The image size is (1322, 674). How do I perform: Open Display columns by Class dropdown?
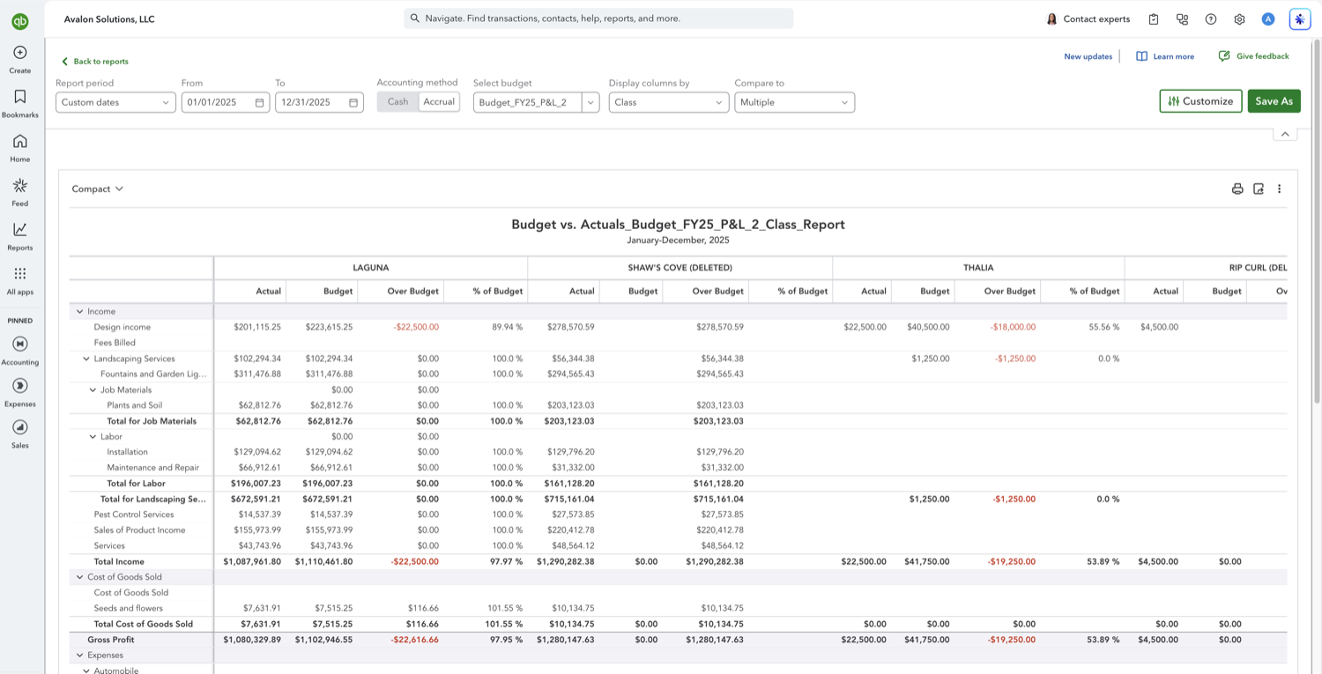click(x=669, y=102)
